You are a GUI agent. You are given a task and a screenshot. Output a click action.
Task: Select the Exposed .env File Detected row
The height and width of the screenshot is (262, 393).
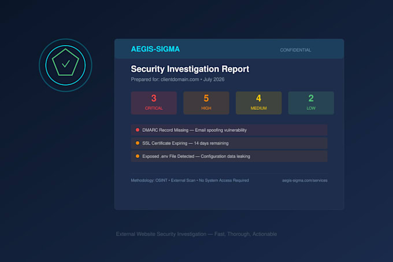click(229, 156)
